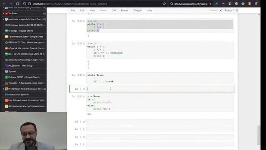266x150 pixels.
Task: Submit the search with the arrow icon
Action: (x=210, y=4)
